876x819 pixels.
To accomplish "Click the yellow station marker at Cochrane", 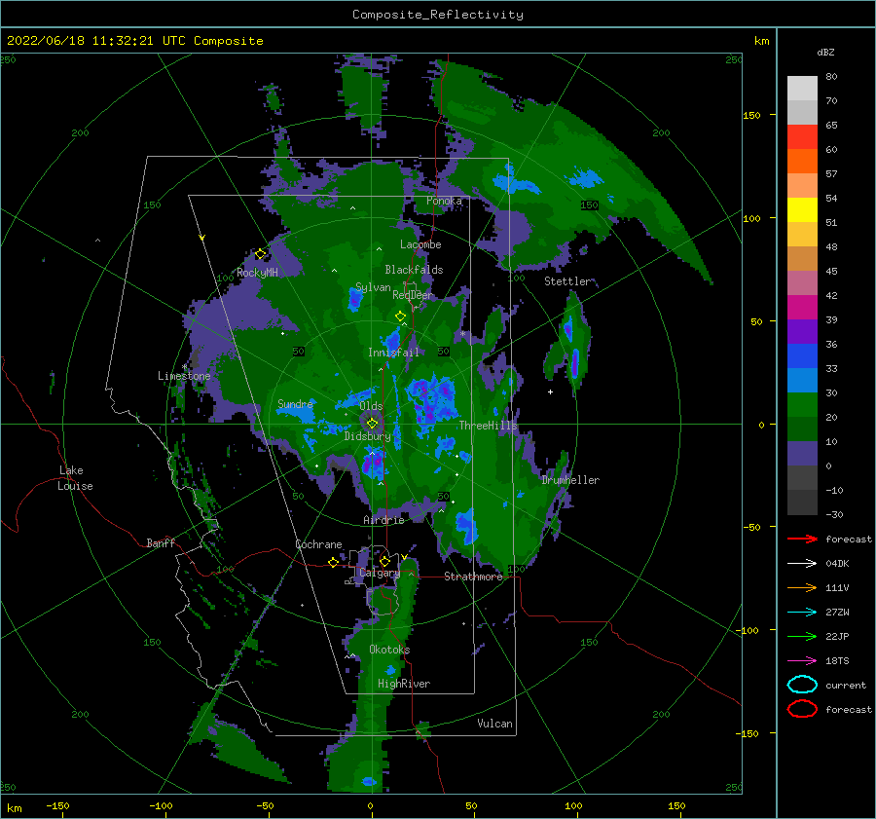I will tap(333, 562).
